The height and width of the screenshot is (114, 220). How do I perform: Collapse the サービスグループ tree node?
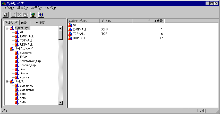(7, 49)
